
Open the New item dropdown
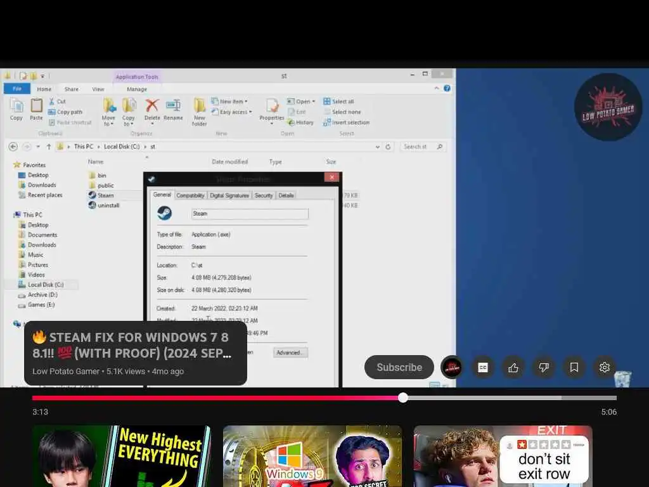(229, 101)
